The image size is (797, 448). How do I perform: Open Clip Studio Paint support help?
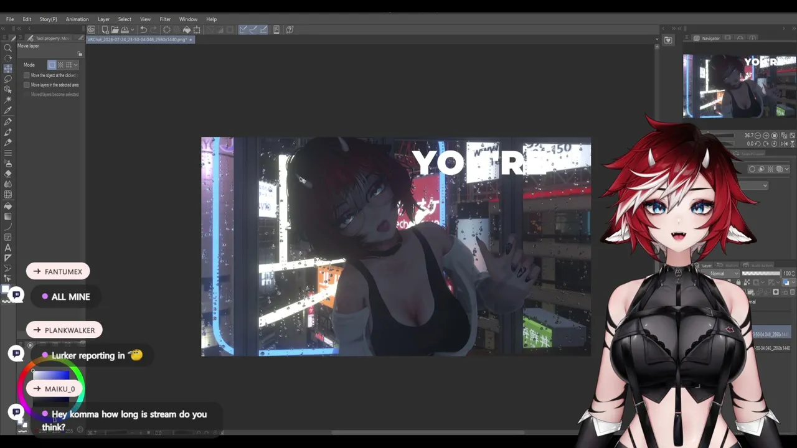click(290, 29)
